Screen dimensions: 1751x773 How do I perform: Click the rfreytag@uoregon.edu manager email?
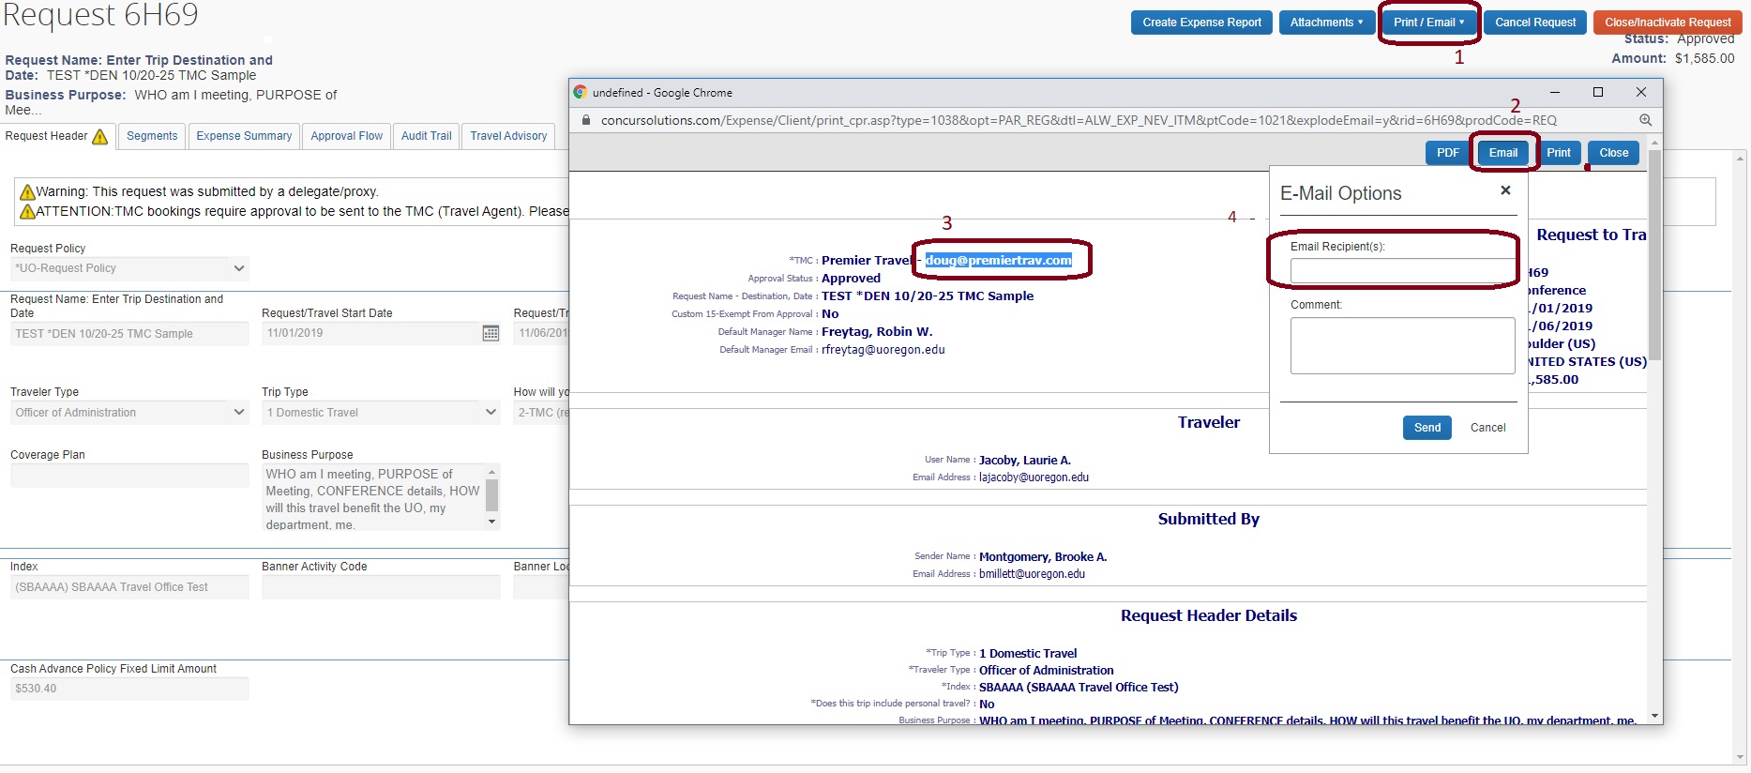(x=883, y=350)
